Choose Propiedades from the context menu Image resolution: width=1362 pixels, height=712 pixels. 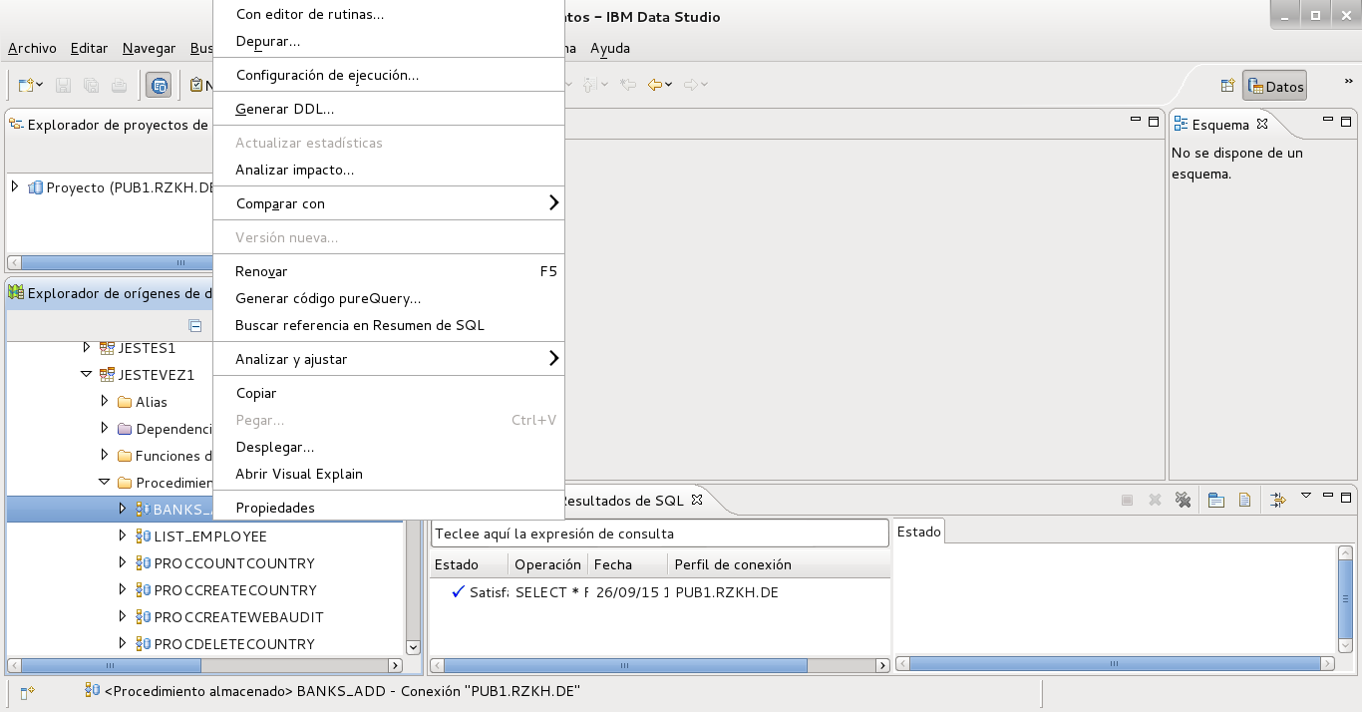[x=389, y=508]
